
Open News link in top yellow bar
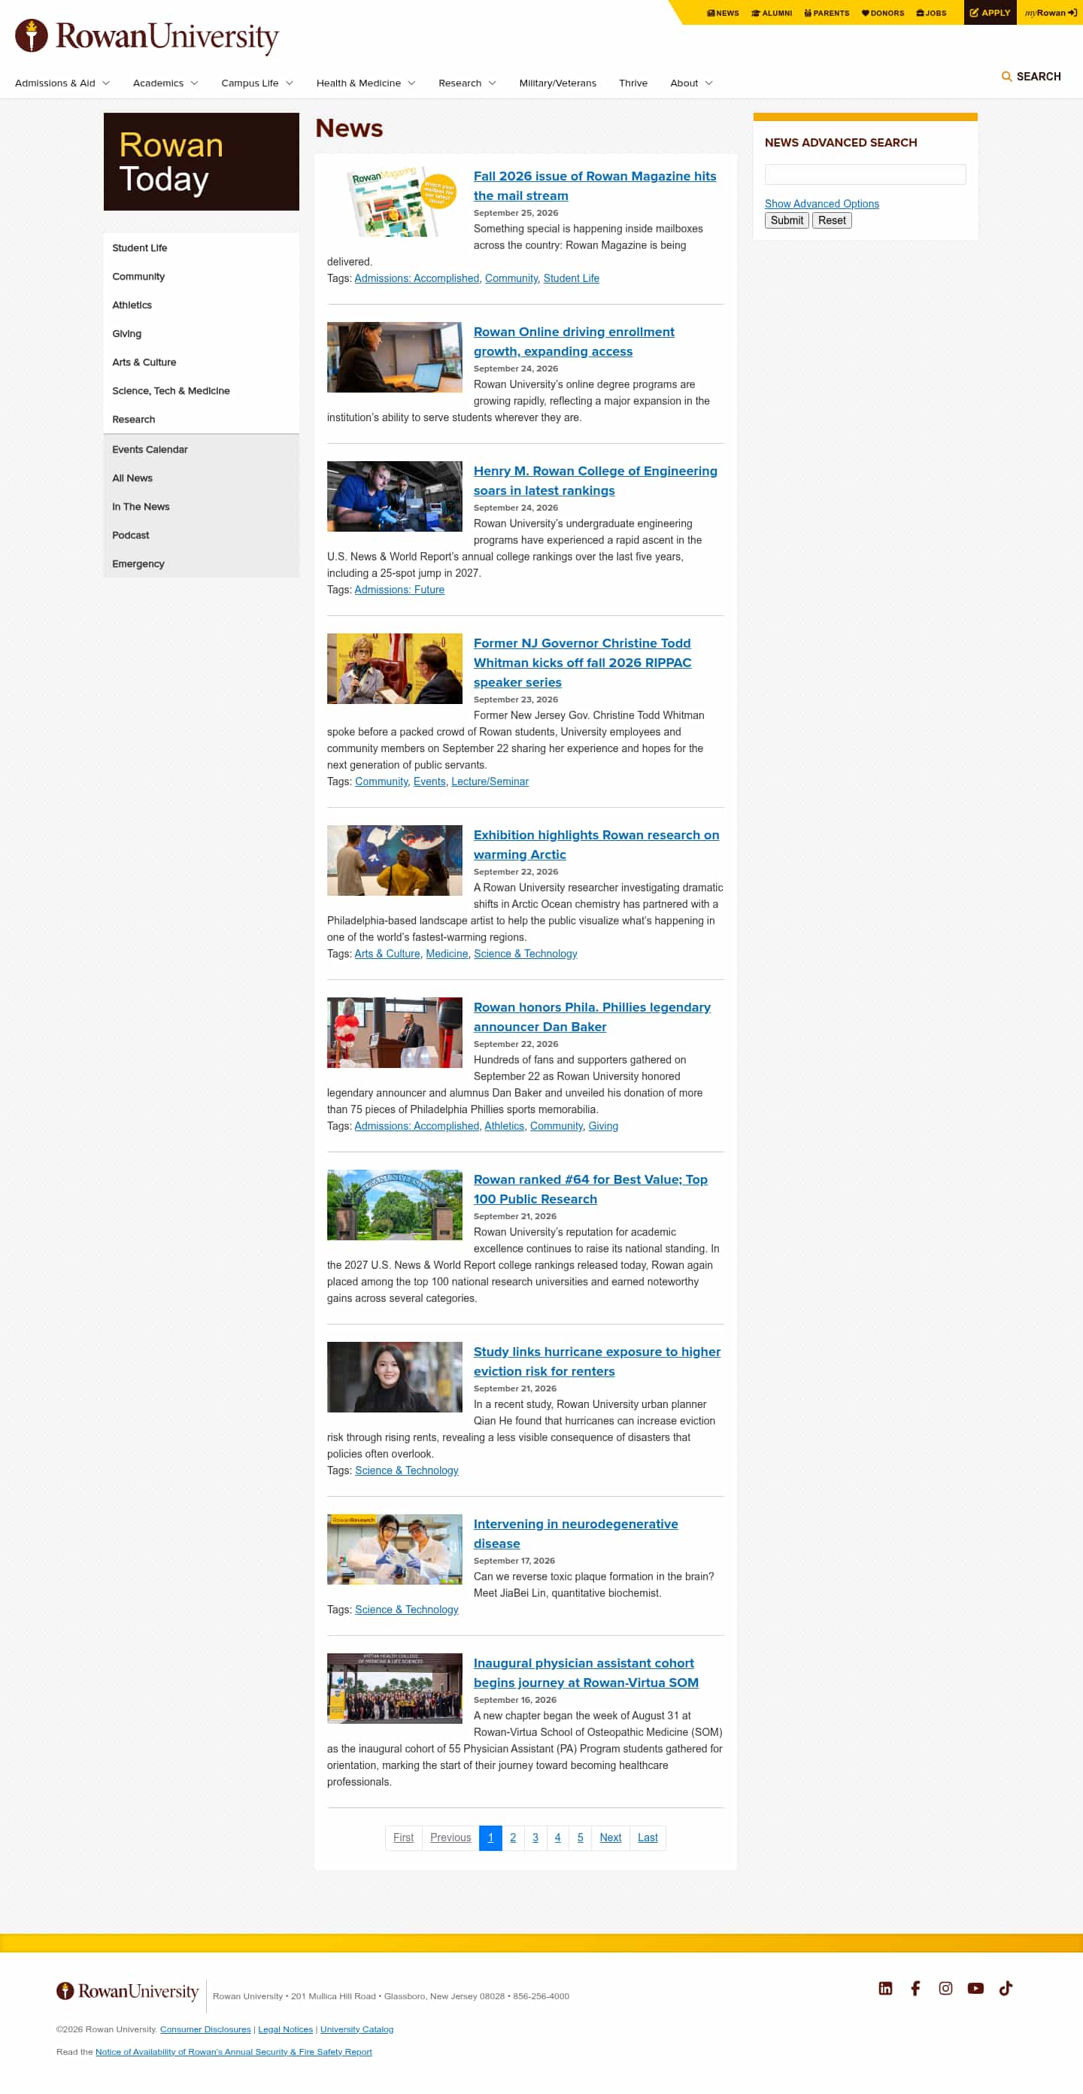point(723,13)
